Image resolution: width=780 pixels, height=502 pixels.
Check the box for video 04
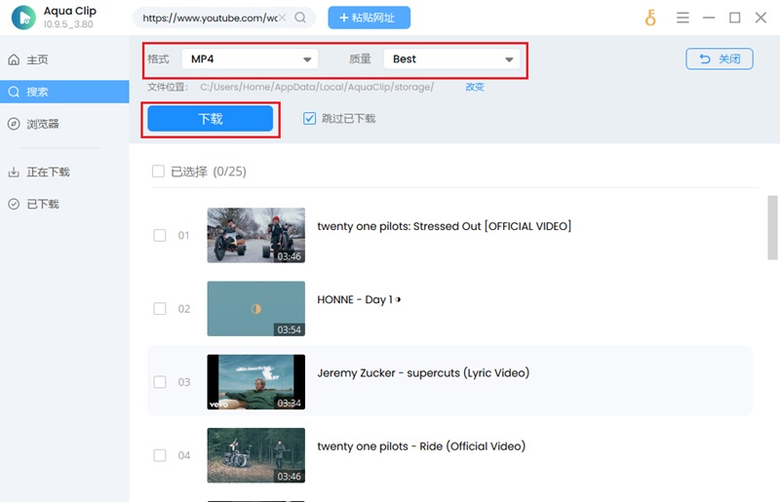pos(160,455)
